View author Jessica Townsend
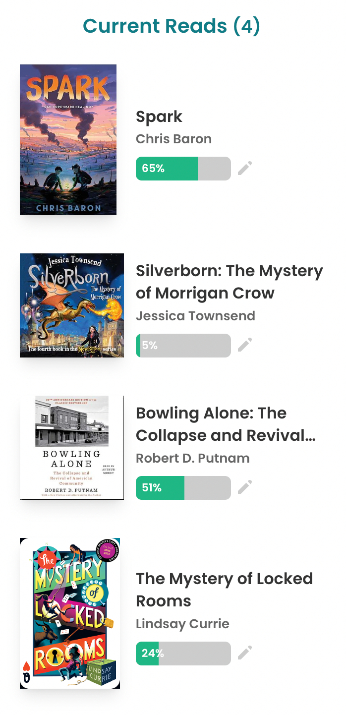This screenshot has height=715, width=346. pyautogui.click(x=195, y=316)
